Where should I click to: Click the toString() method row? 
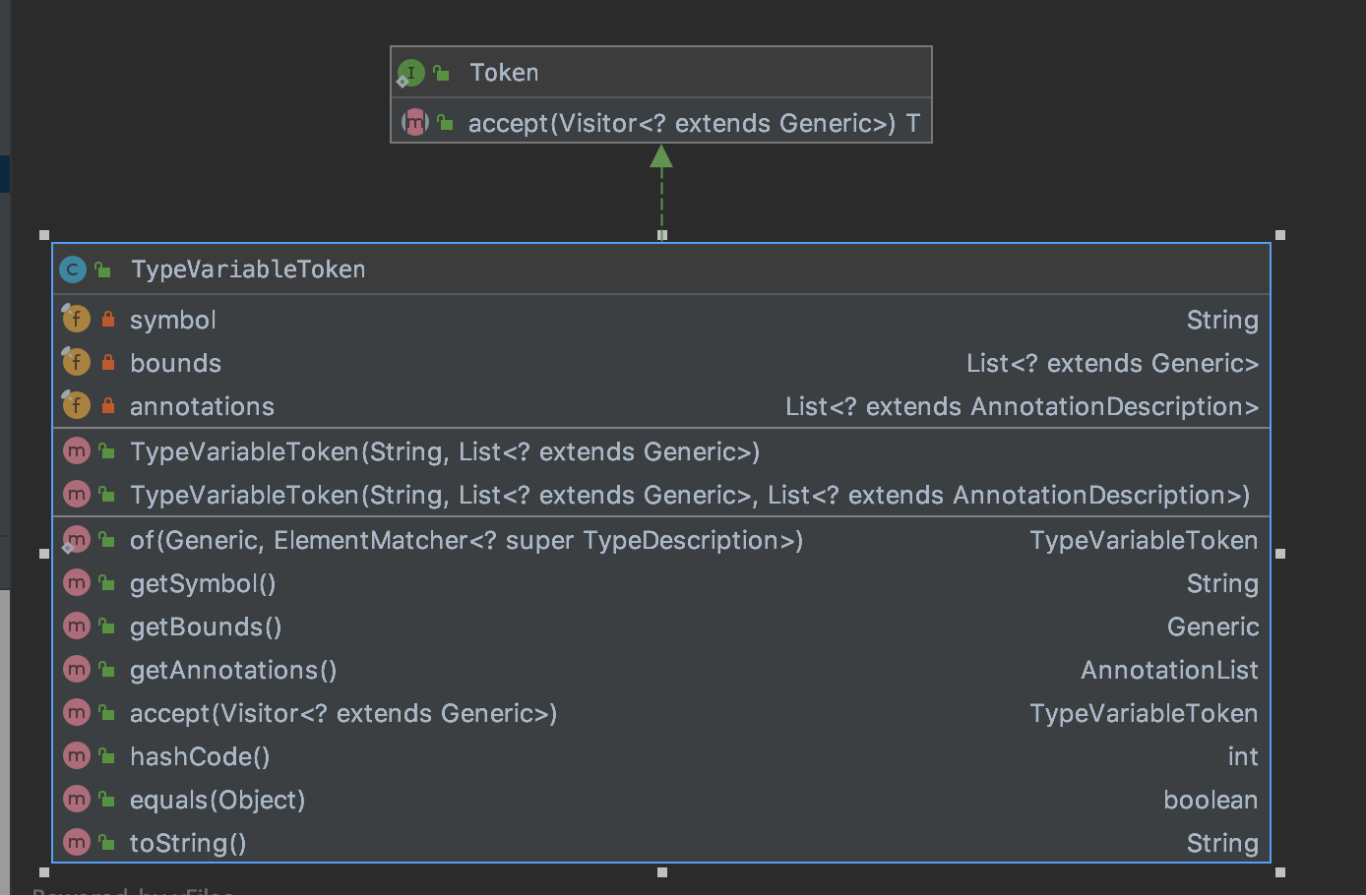click(188, 843)
